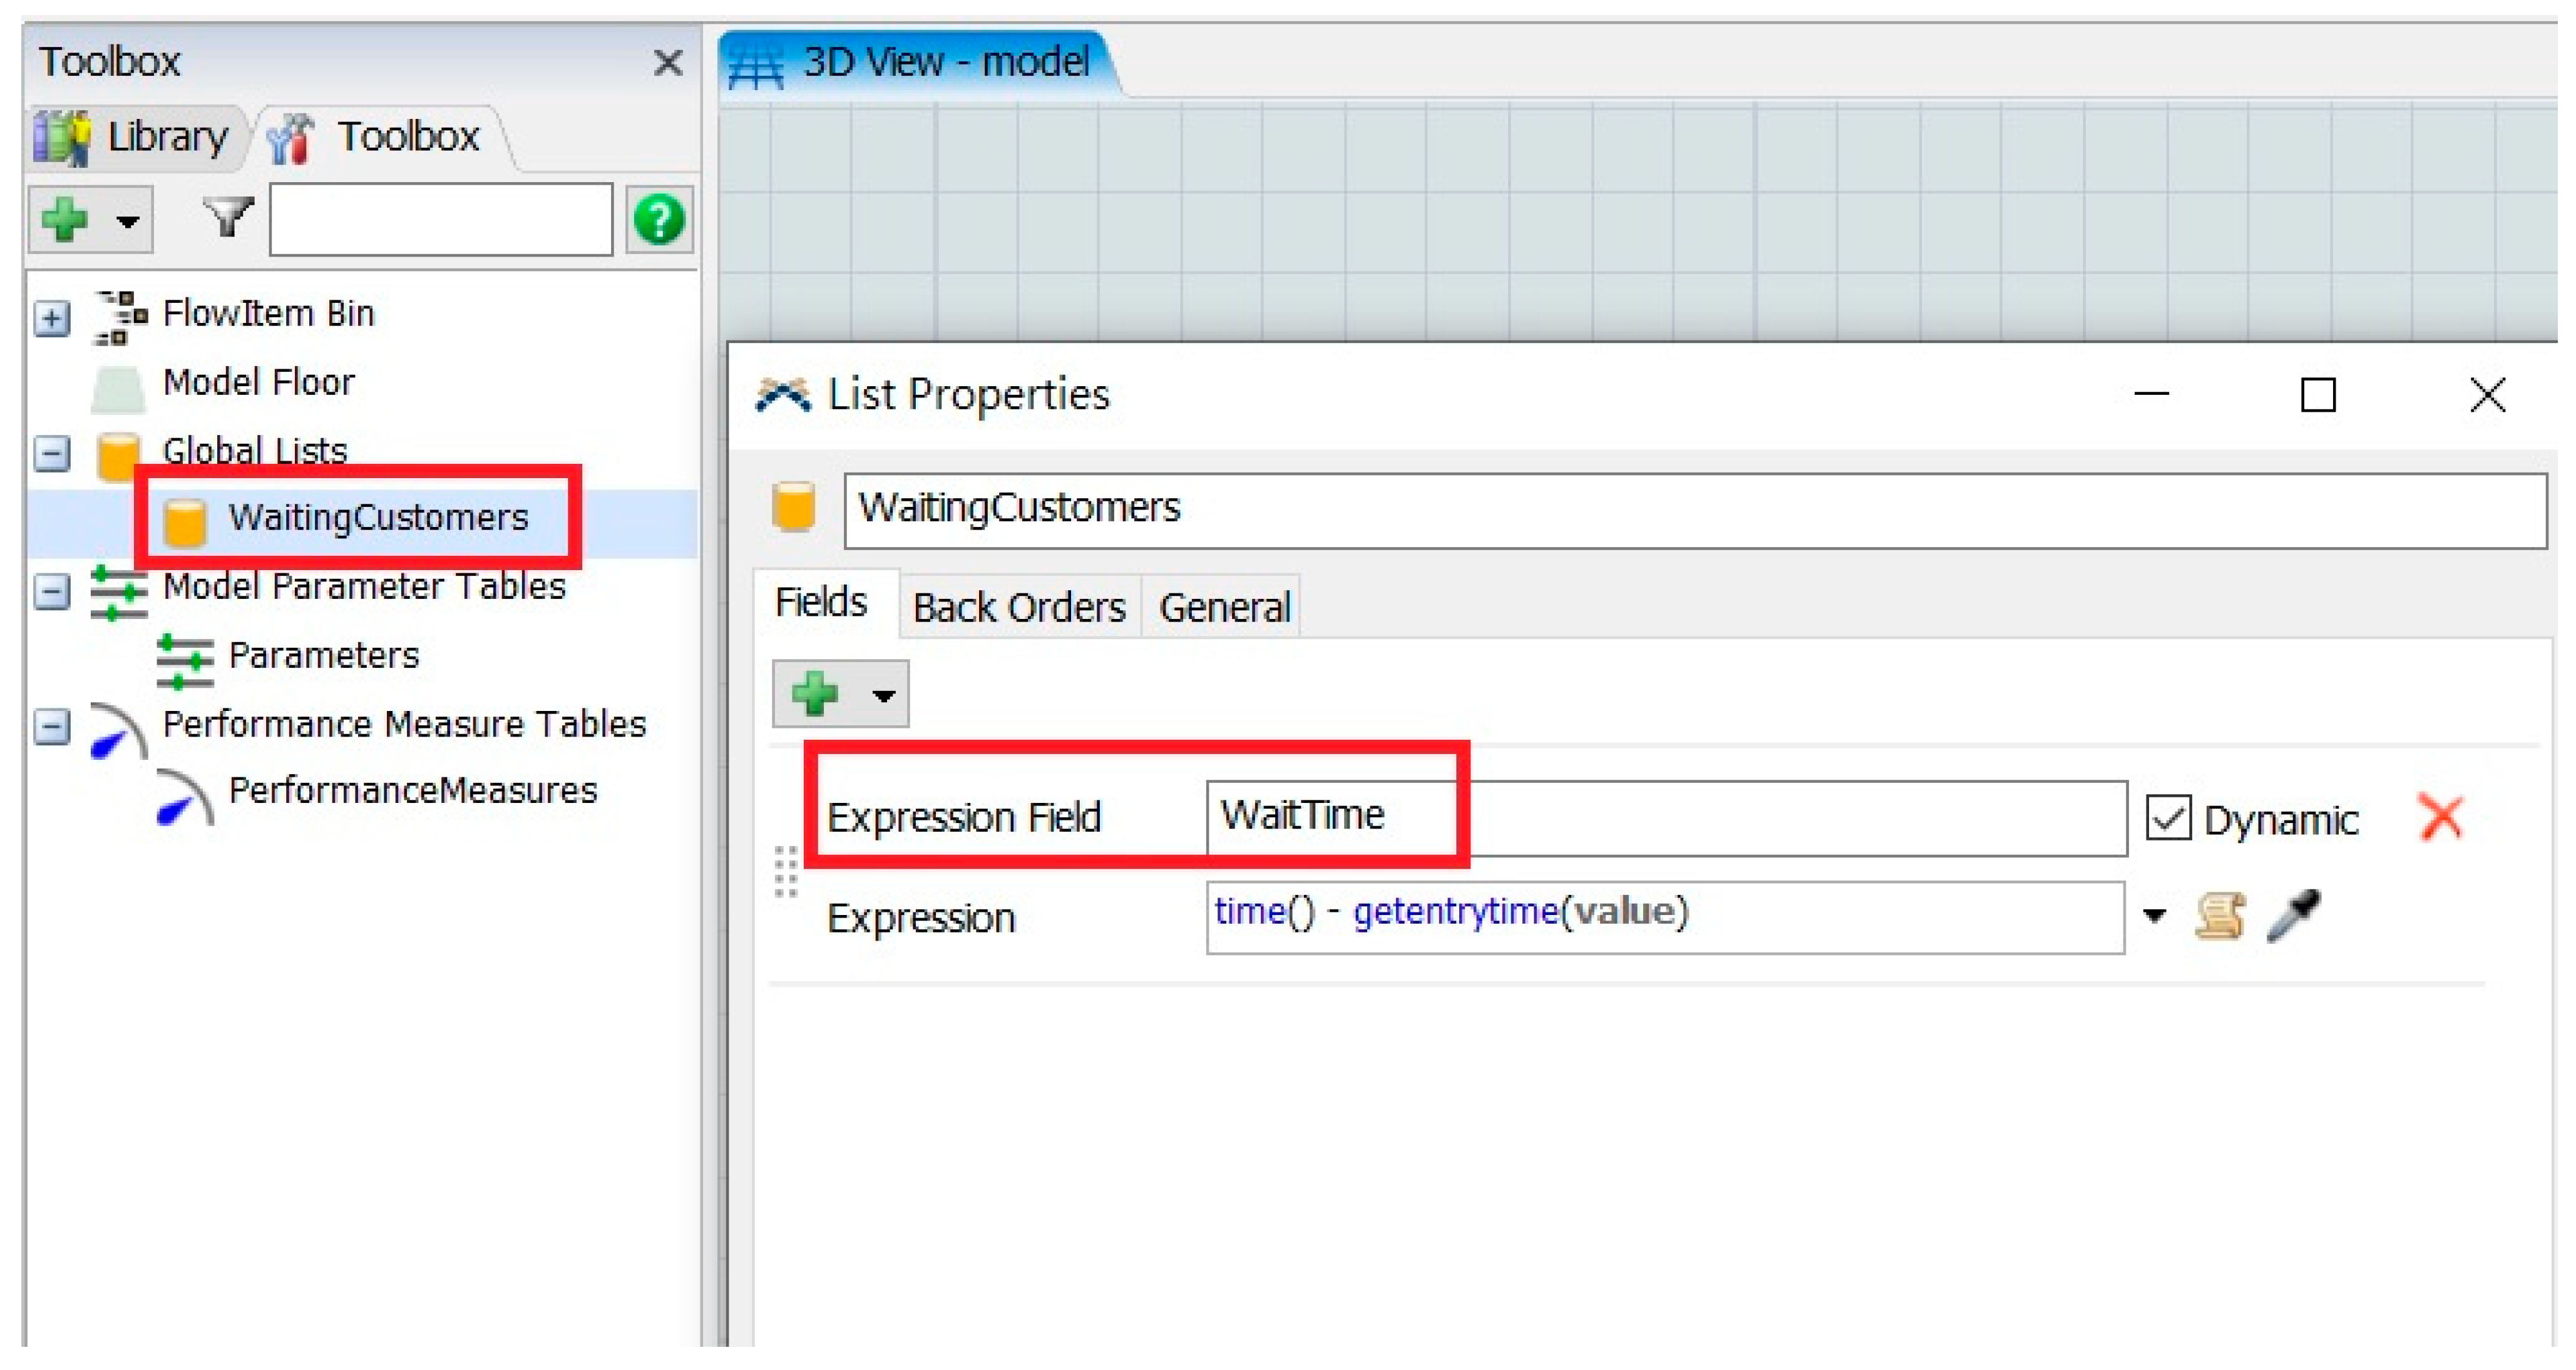Collapse the Global Lists tree node
The width and height of the screenshot is (2576, 1370).
click(52, 455)
